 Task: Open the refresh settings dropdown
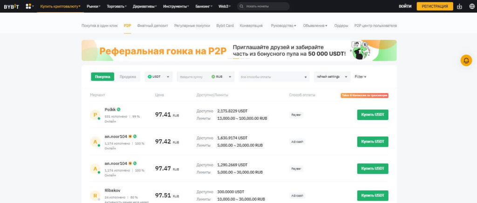pos(332,77)
